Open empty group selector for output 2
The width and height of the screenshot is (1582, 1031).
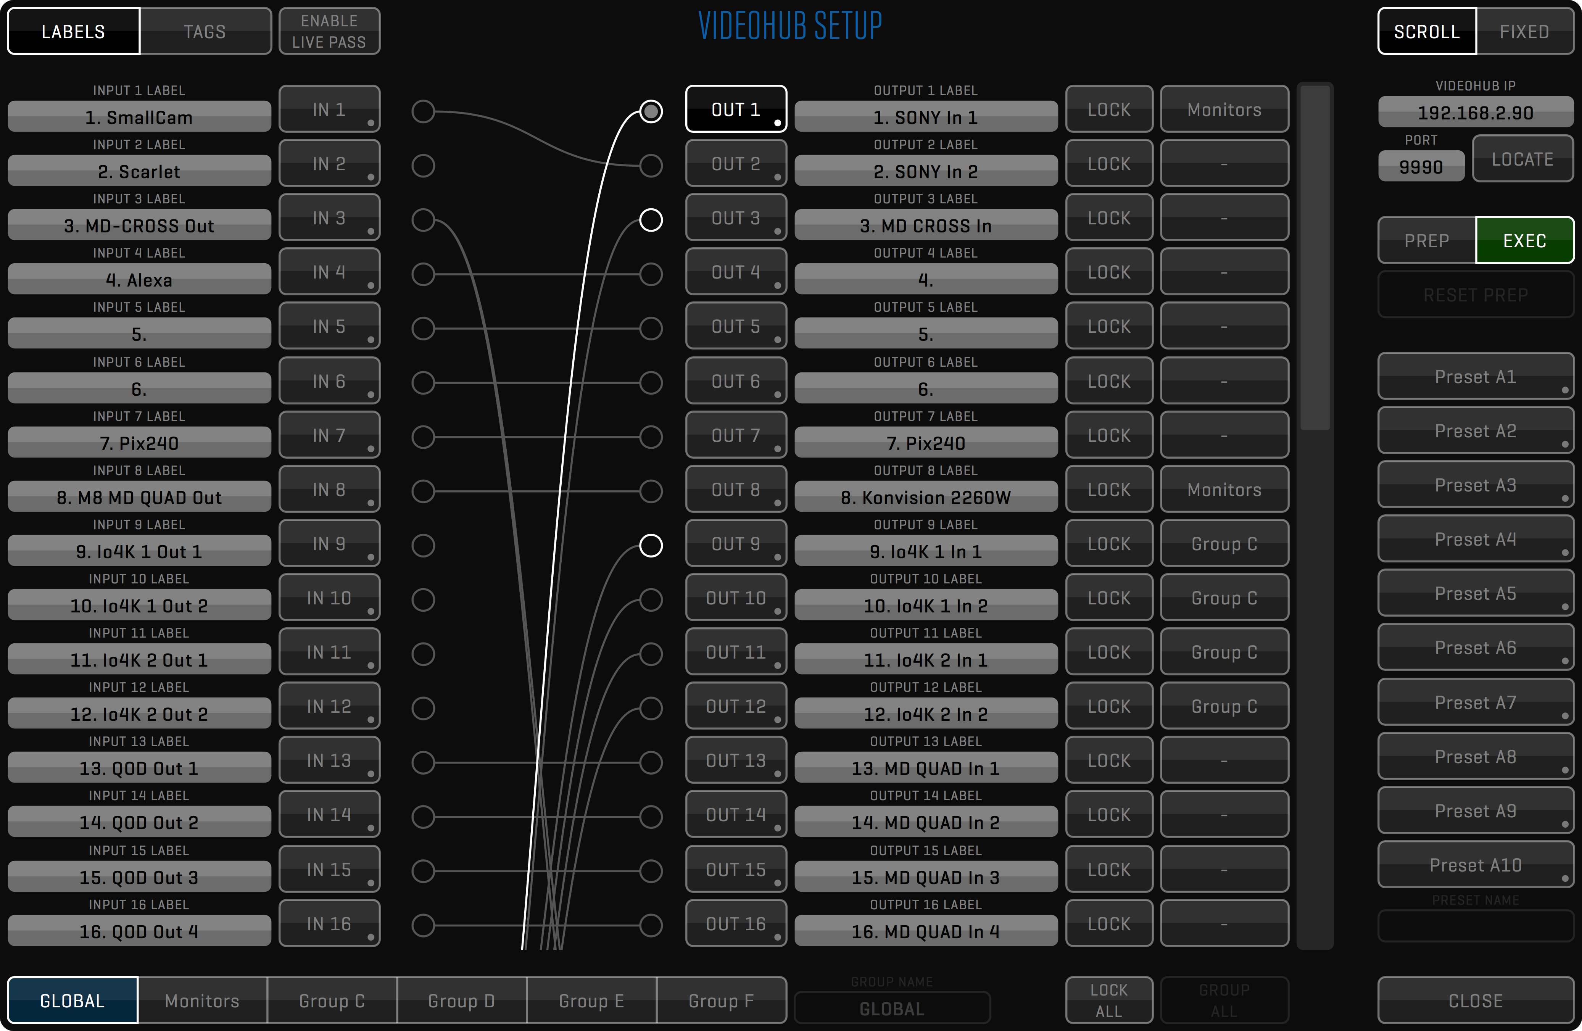pos(1224,164)
